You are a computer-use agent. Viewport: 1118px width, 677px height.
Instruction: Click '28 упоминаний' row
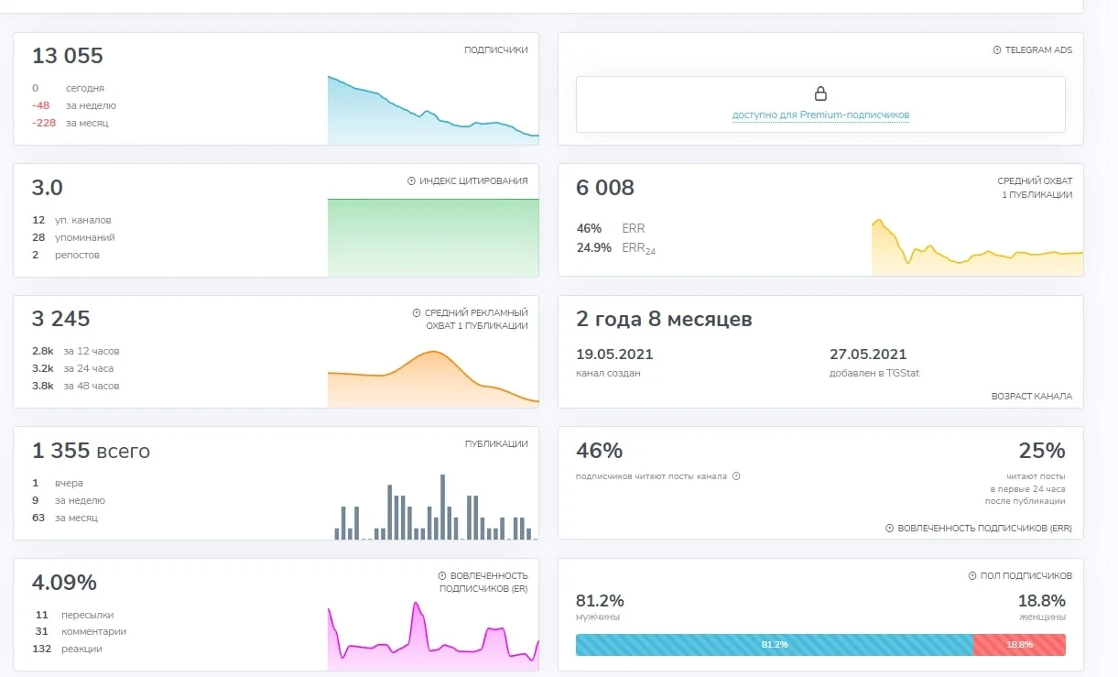point(73,237)
